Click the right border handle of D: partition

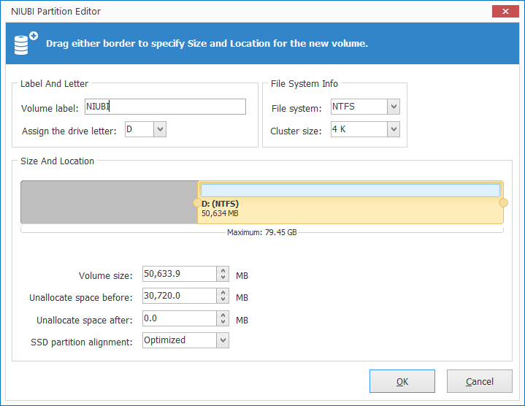503,202
